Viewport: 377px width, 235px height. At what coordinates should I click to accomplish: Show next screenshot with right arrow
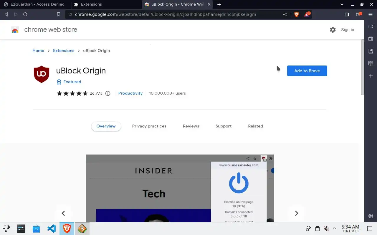click(297, 213)
